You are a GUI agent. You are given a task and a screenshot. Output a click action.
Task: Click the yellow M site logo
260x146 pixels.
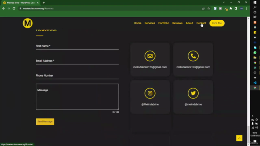(x=28, y=23)
